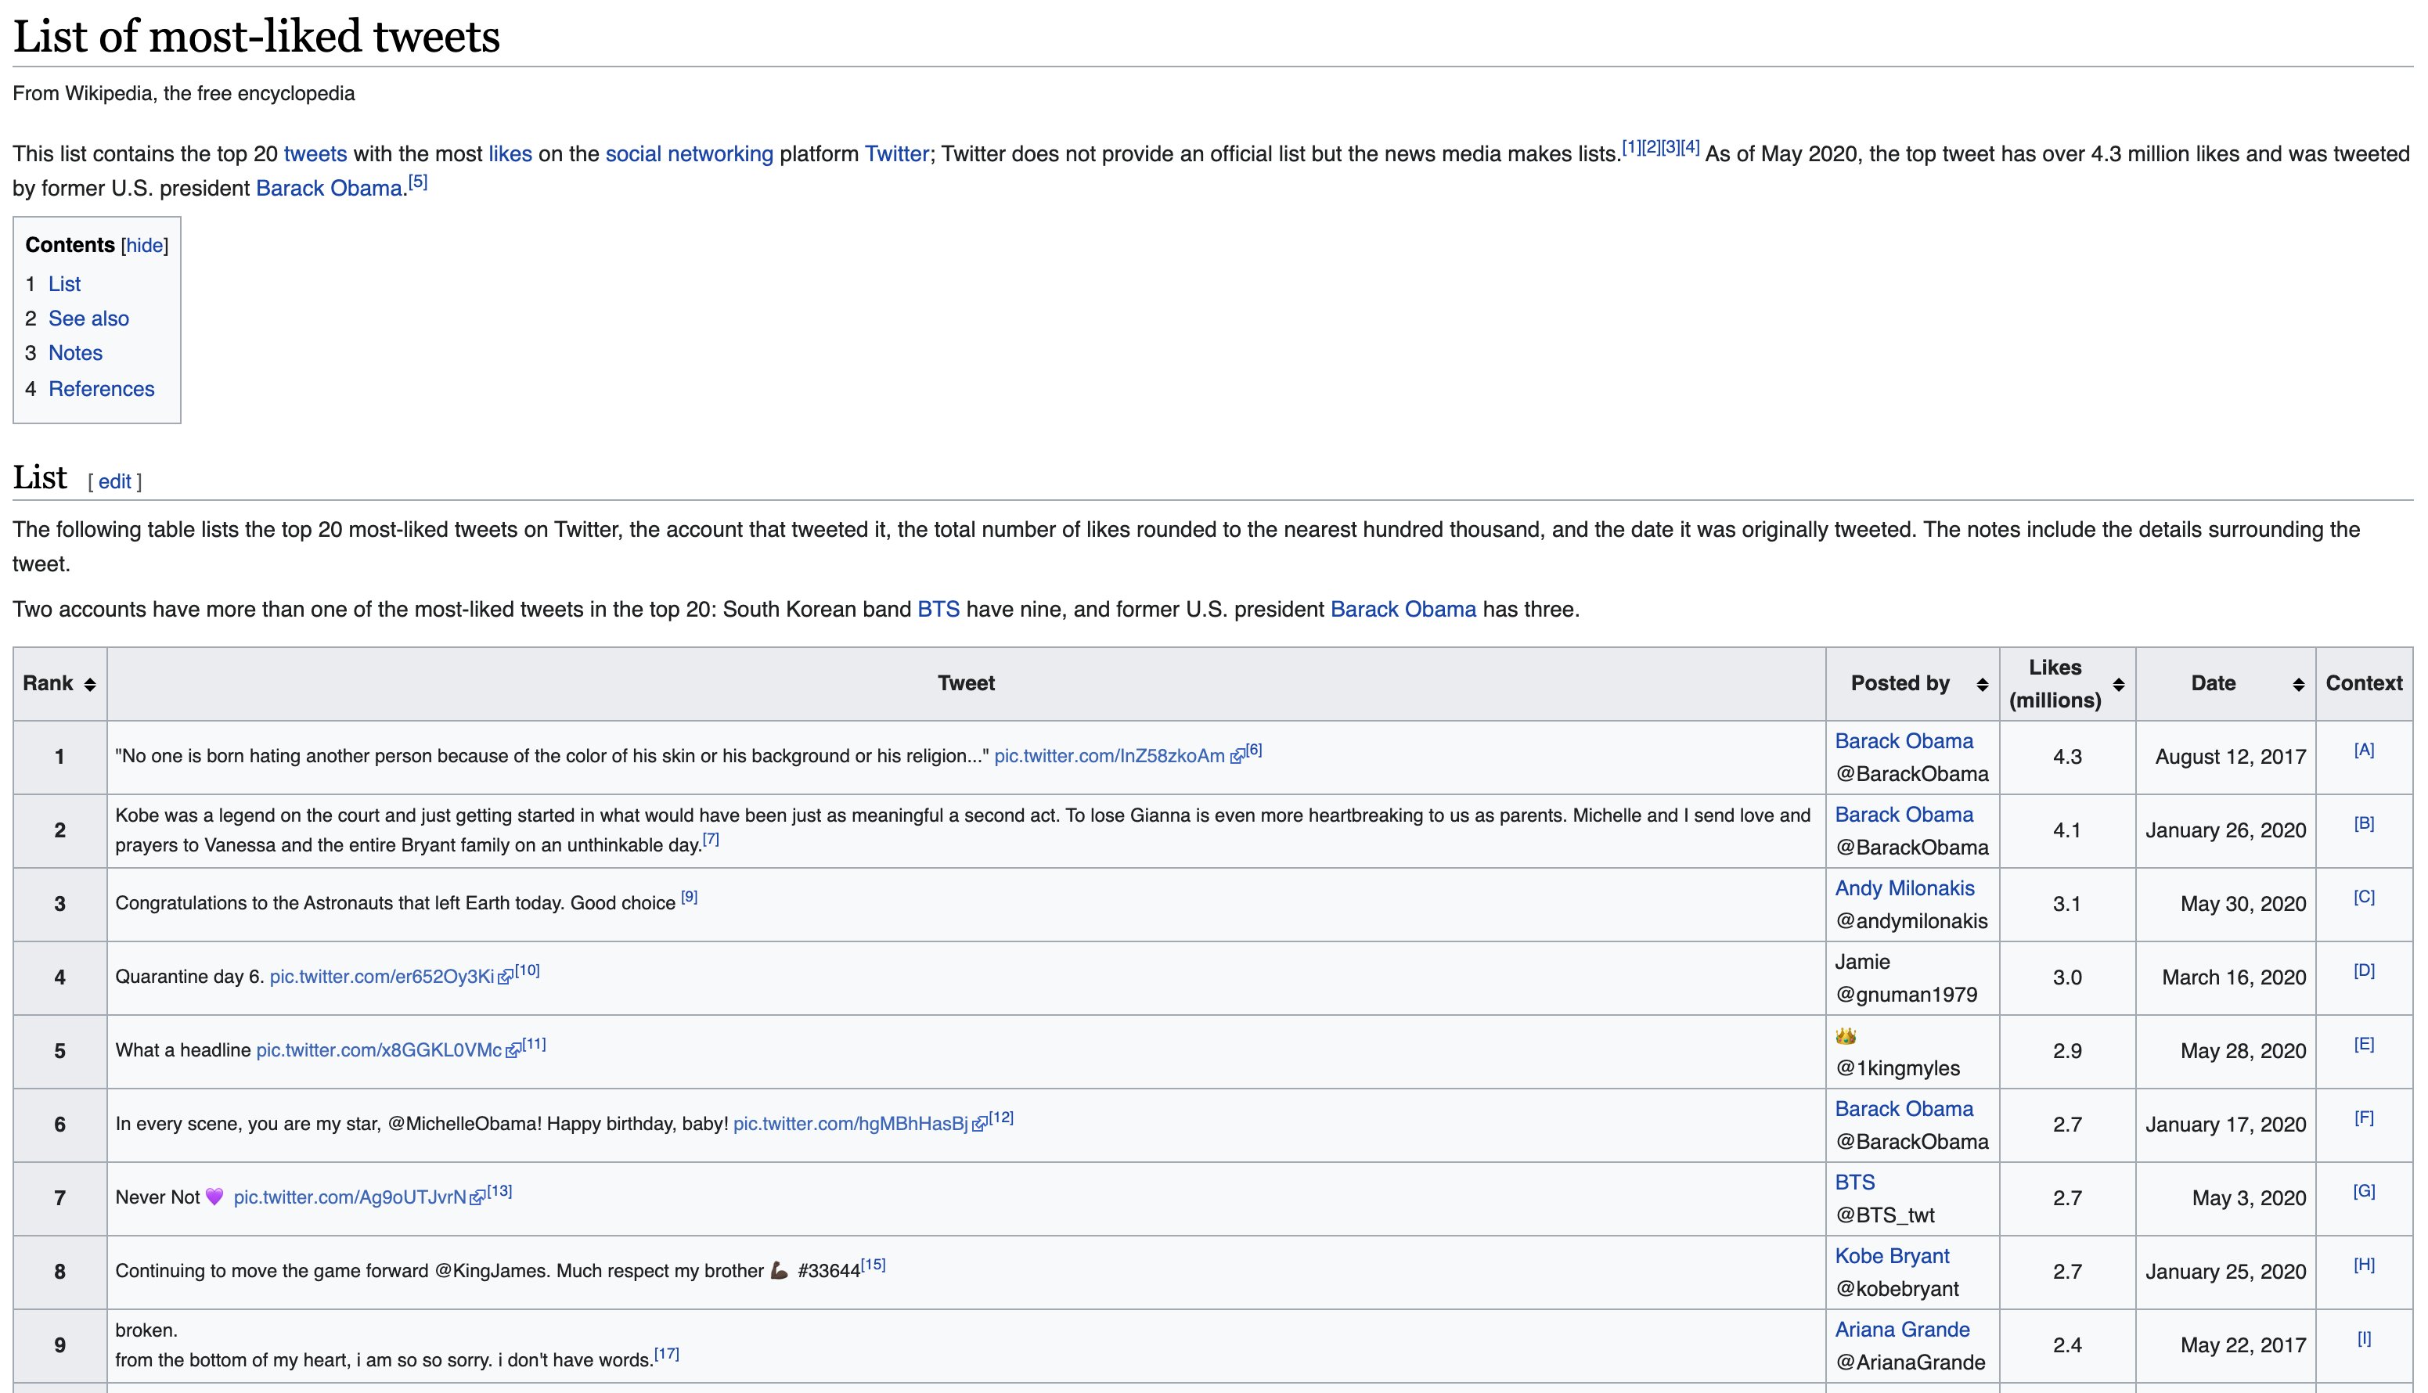Jump to References in contents
This screenshot has height=1393, width=2428.
[102, 388]
